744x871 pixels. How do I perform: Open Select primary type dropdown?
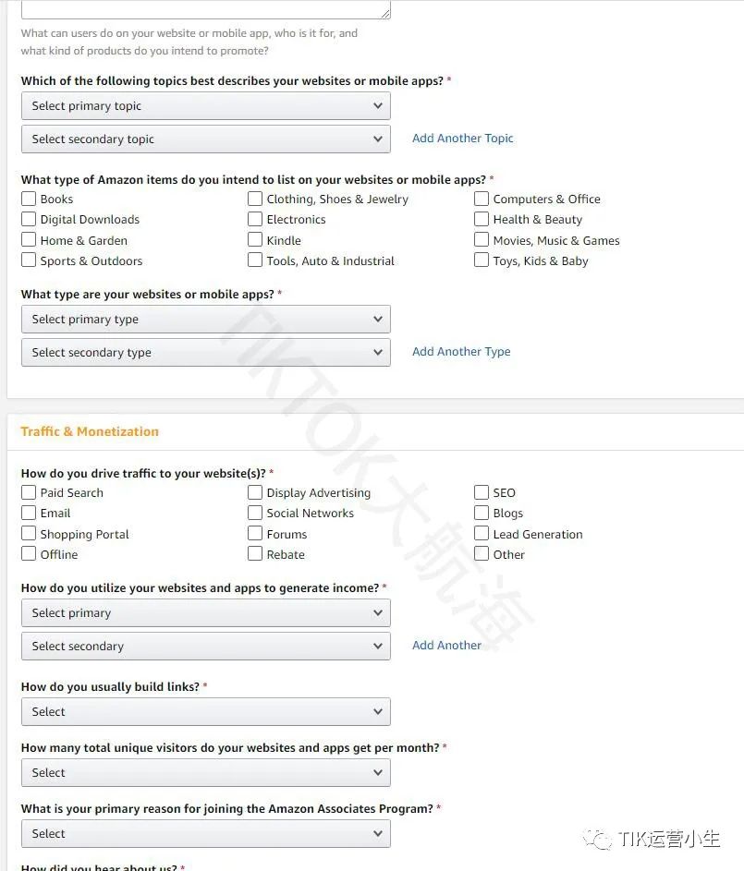(x=205, y=320)
